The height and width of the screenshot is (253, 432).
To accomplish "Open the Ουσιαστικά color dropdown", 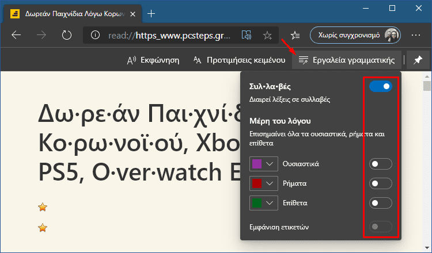I will (264, 164).
